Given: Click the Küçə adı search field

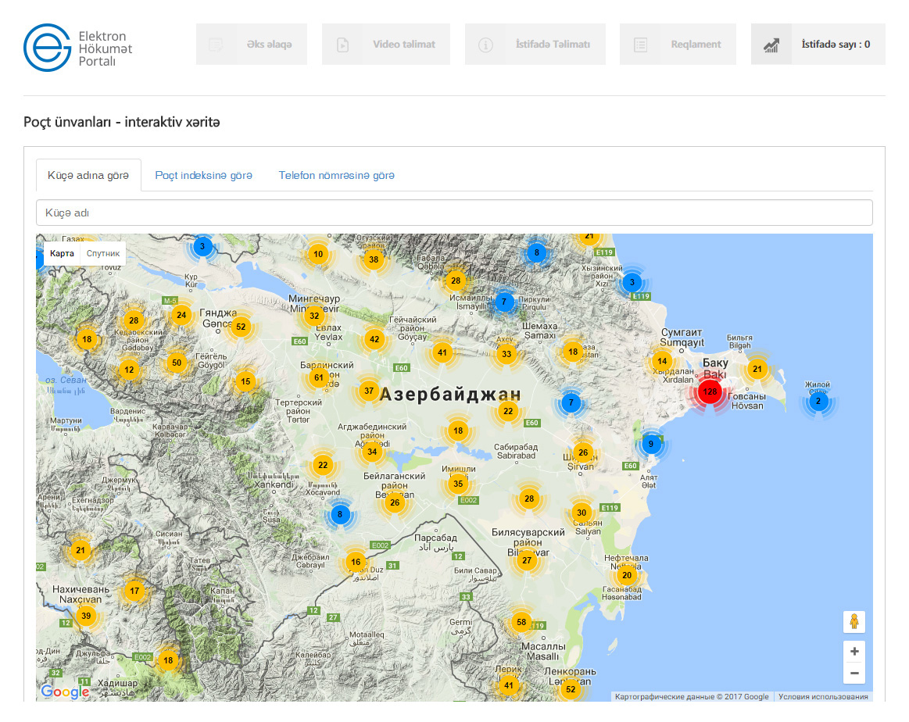Looking at the screenshot, I should (454, 213).
